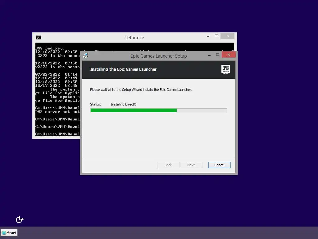Image resolution: width=318 pixels, height=239 pixels.
Task: Click the circular arrow icon on the desktop
Action: pyautogui.click(x=20, y=219)
